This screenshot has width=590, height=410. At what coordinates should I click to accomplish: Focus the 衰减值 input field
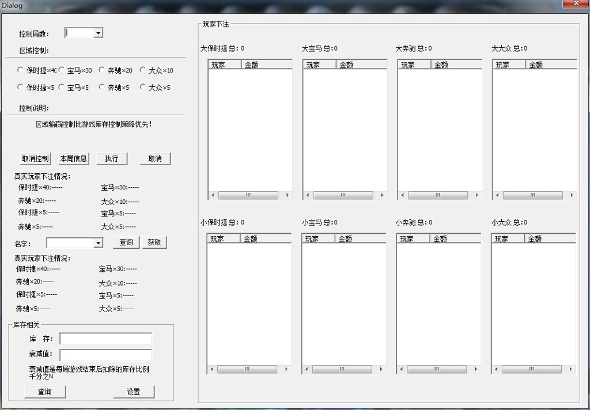point(105,355)
